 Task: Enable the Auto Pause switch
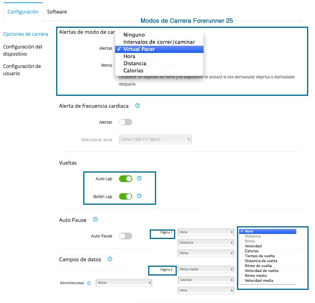125,236
